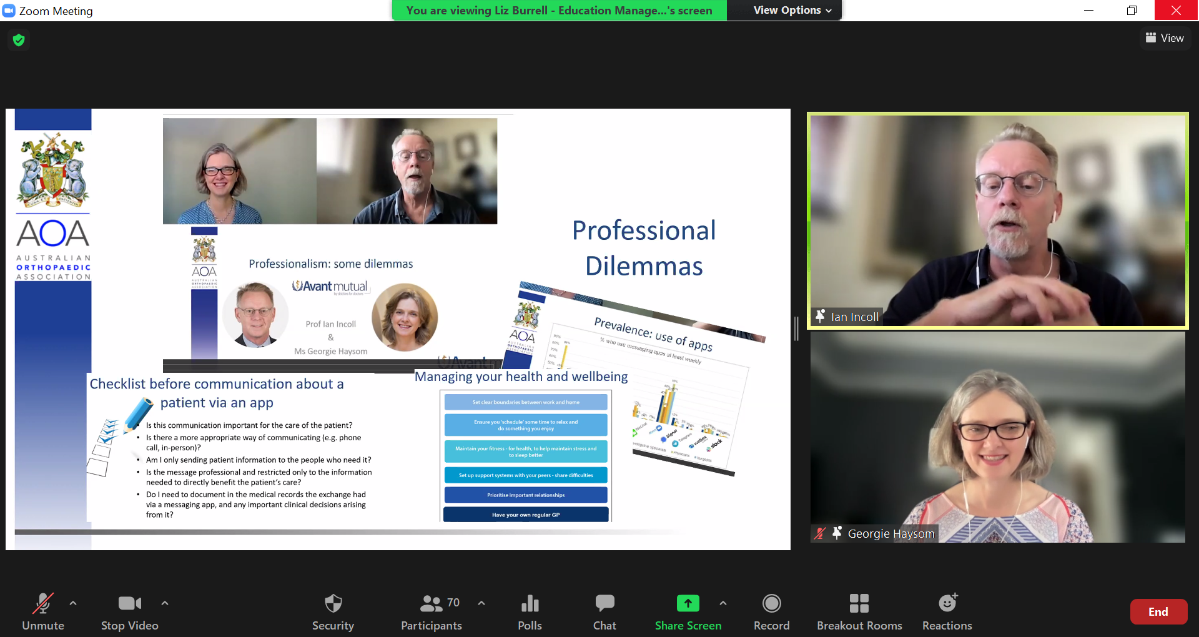
Task: Minimize the Zoom Meeting window
Action: coord(1088,11)
